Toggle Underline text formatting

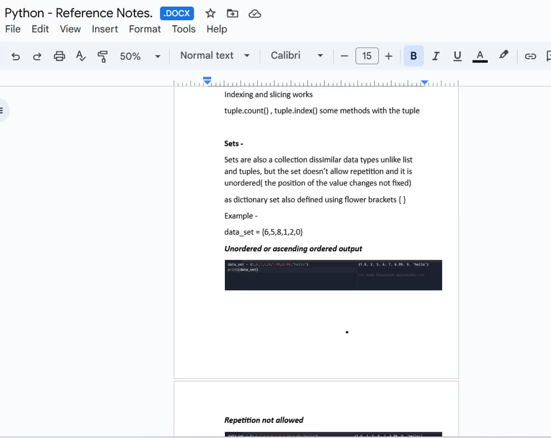pyautogui.click(x=457, y=56)
